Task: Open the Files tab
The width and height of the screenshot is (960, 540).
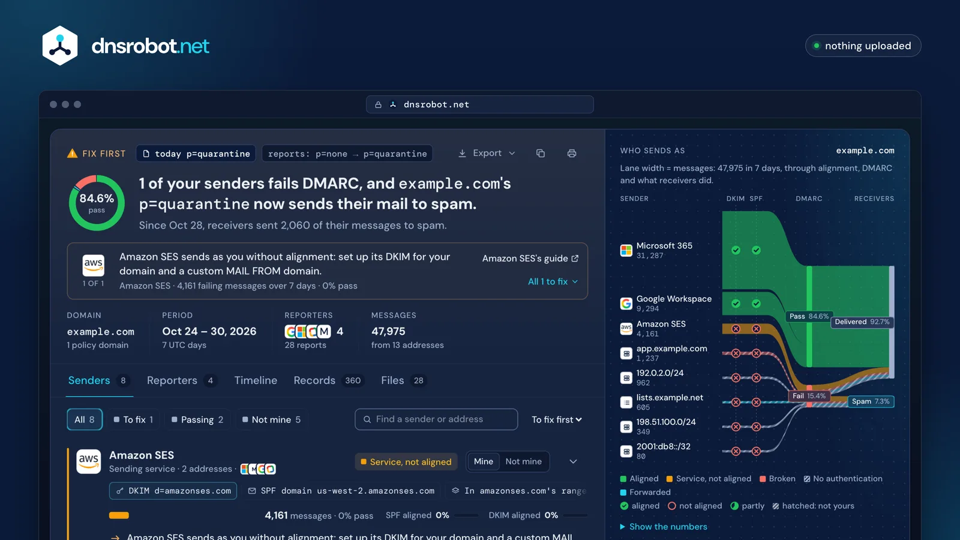Action: (404, 380)
